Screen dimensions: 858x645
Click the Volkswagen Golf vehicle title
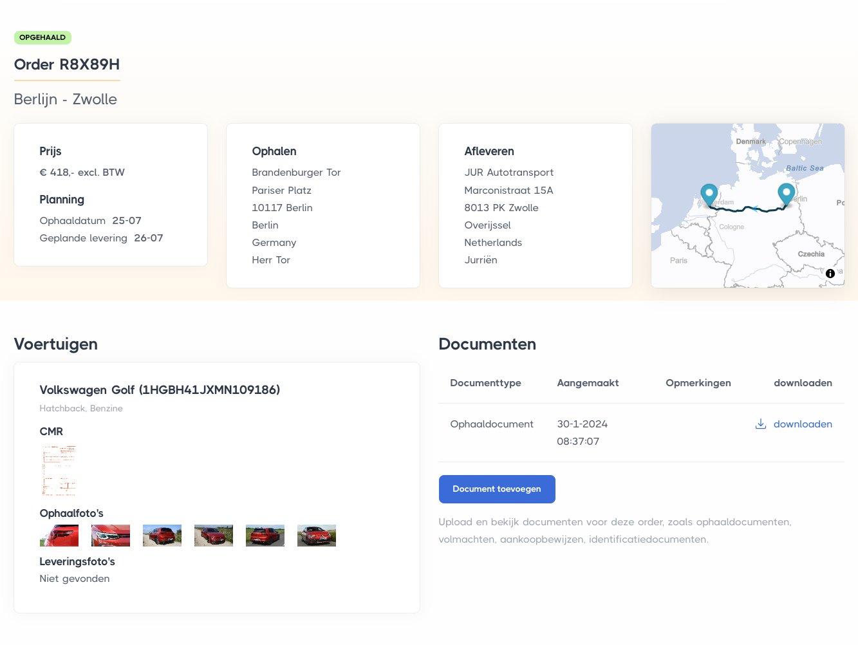coord(160,390)
